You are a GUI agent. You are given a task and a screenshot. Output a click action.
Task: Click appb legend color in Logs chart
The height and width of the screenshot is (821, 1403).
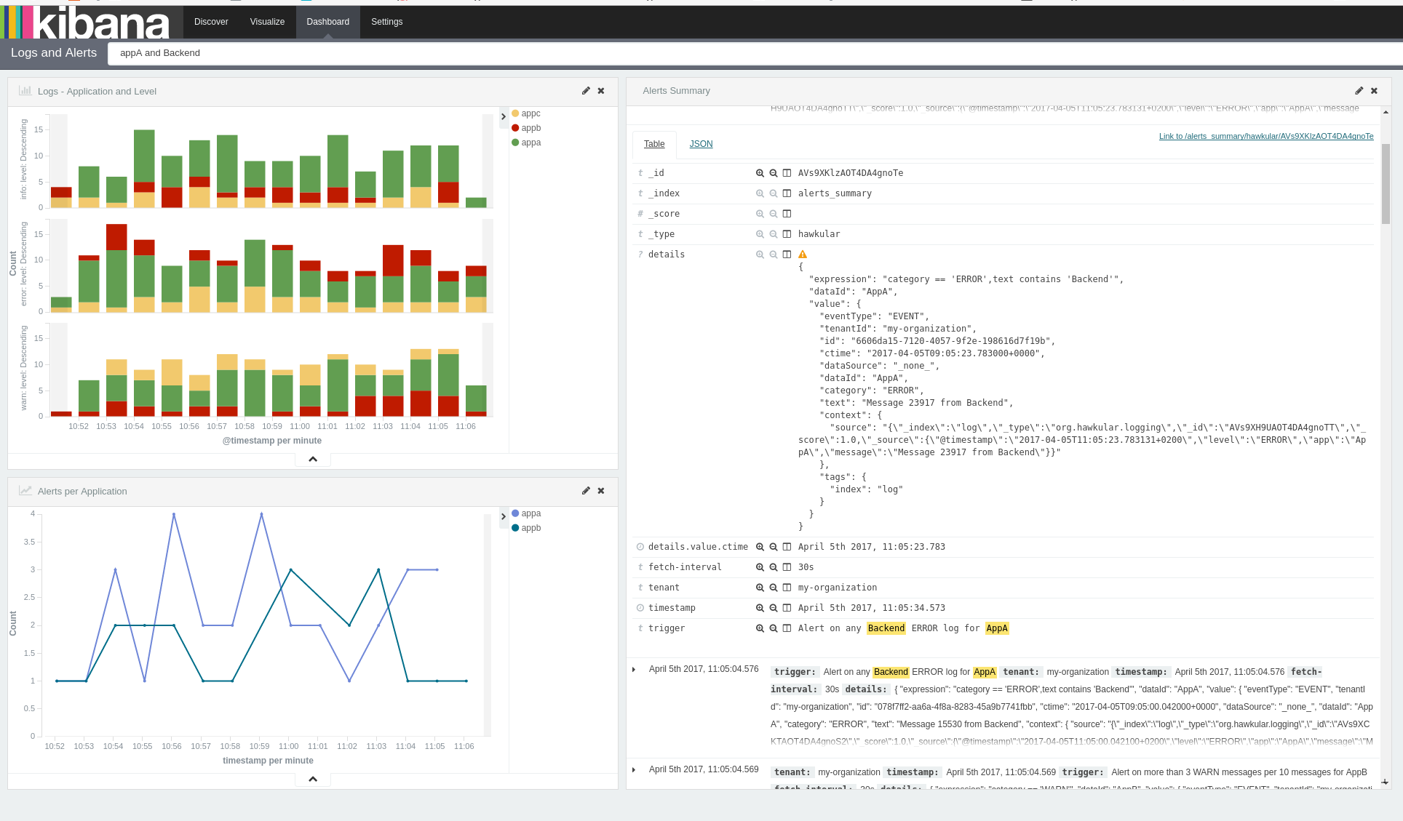515,128
